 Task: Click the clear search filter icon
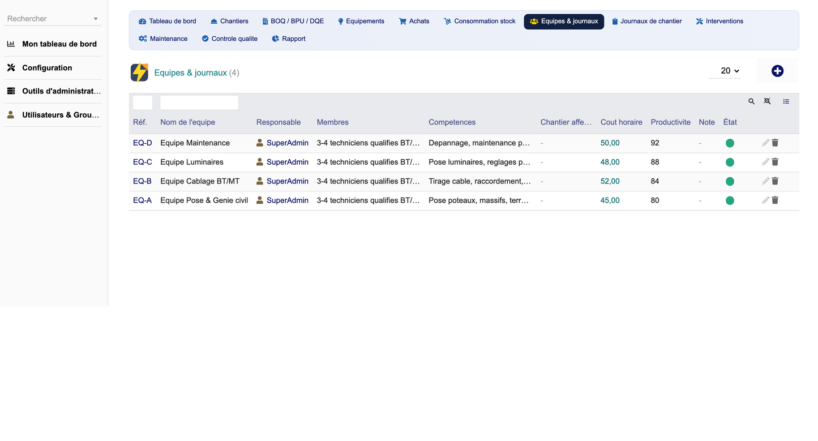[767, 101]
